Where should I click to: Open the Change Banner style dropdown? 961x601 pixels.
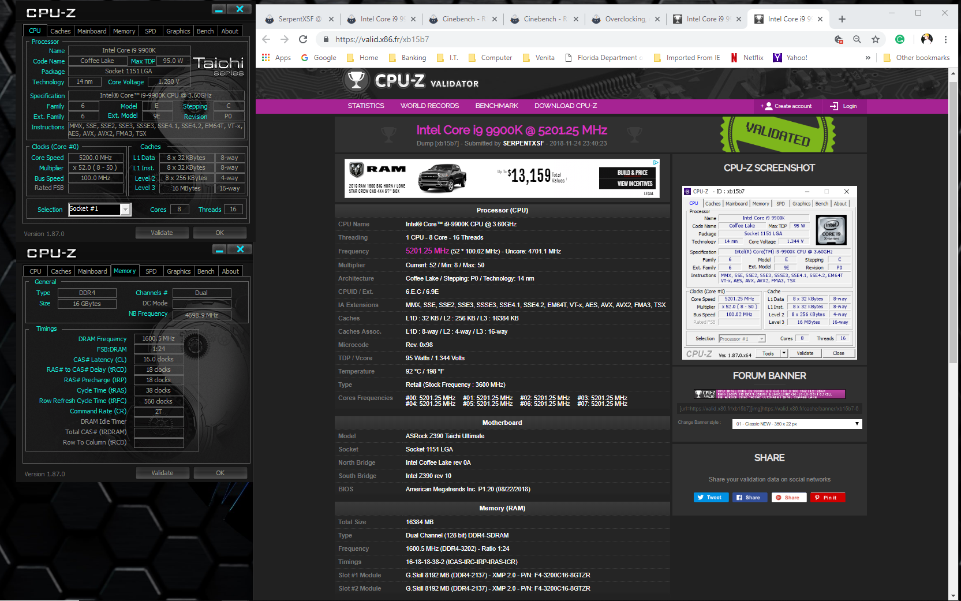pyautogui.click(x=797, y=424)
